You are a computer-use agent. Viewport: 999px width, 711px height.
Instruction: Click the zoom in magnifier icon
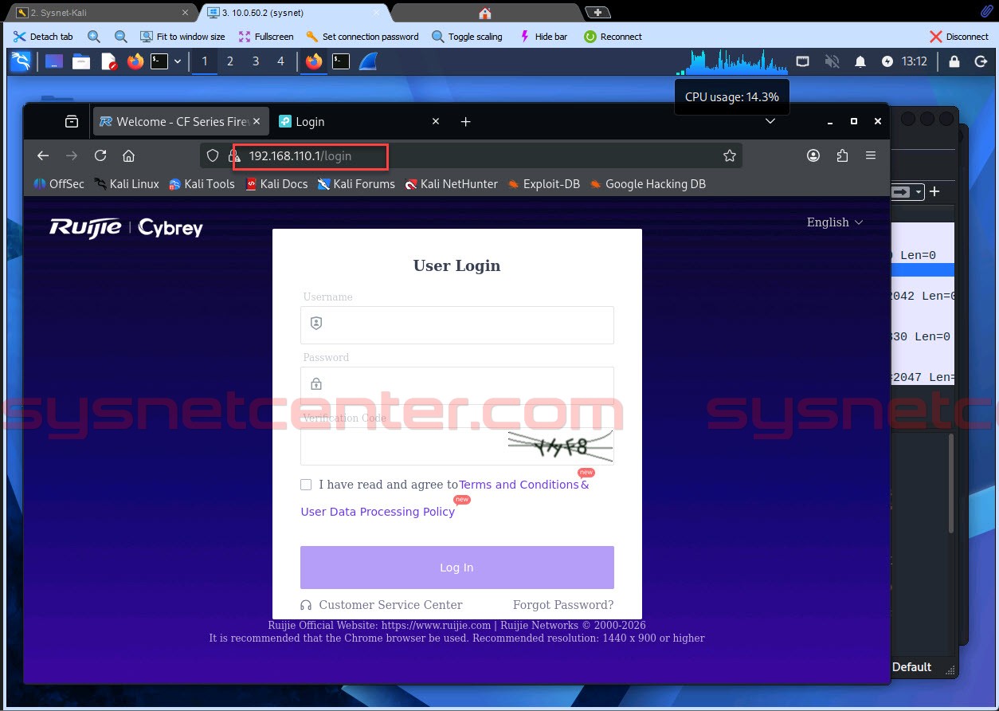(94, 37)
